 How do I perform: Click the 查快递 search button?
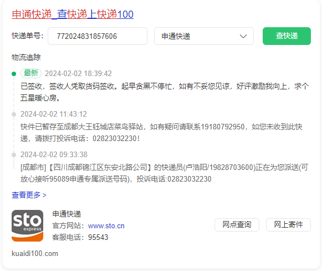(x=287, y=36)
